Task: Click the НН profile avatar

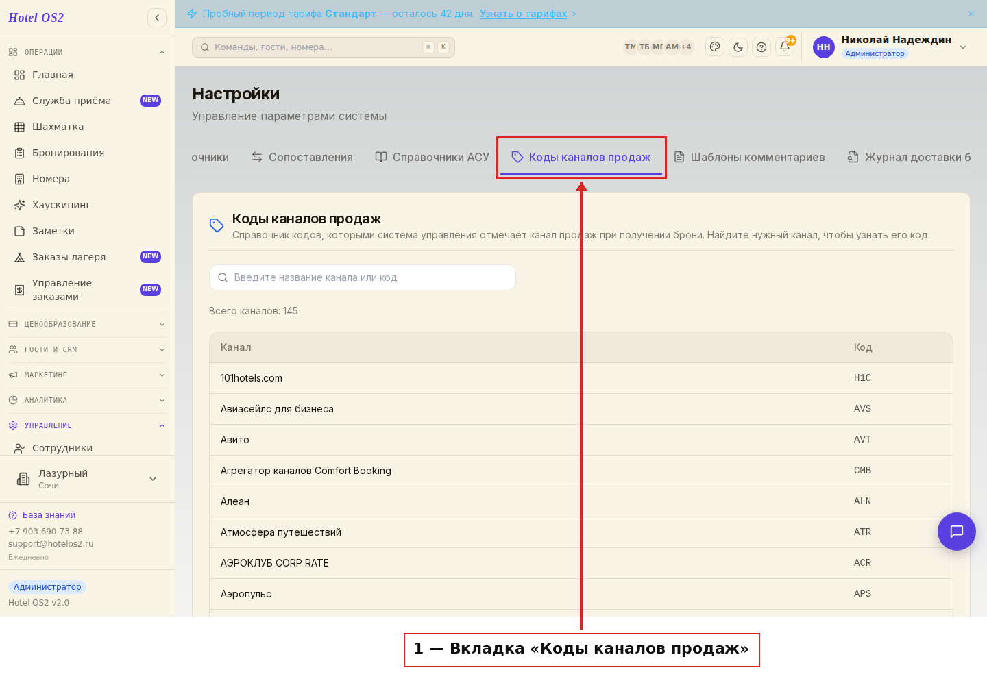Action: coord(824,47)
